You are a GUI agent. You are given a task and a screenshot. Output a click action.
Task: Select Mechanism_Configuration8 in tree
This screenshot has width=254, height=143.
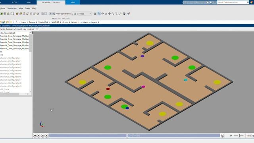(x=11, y=83)
